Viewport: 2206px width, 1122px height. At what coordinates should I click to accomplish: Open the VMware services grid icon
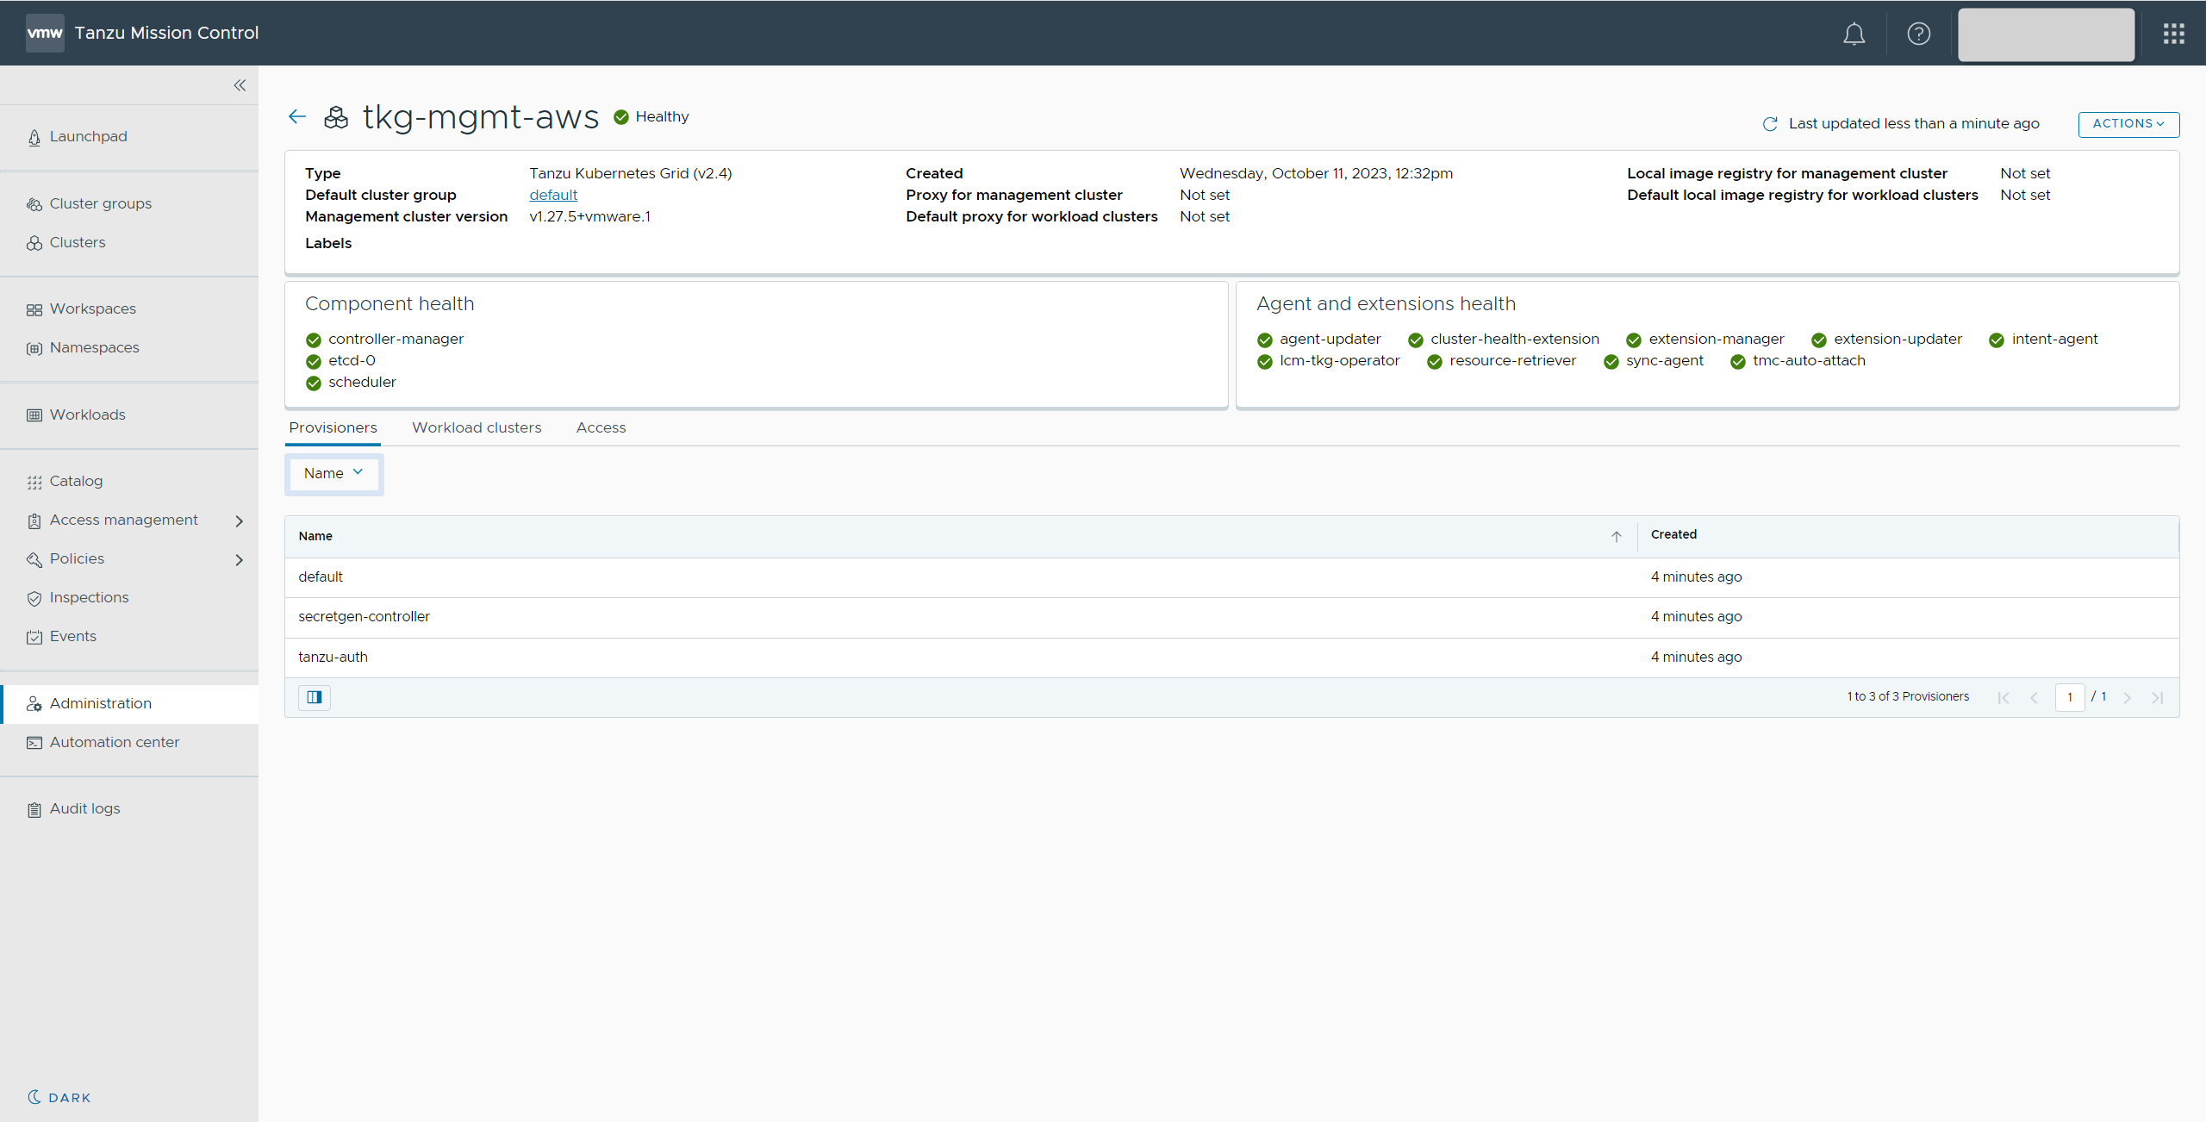pos(2173,34)
